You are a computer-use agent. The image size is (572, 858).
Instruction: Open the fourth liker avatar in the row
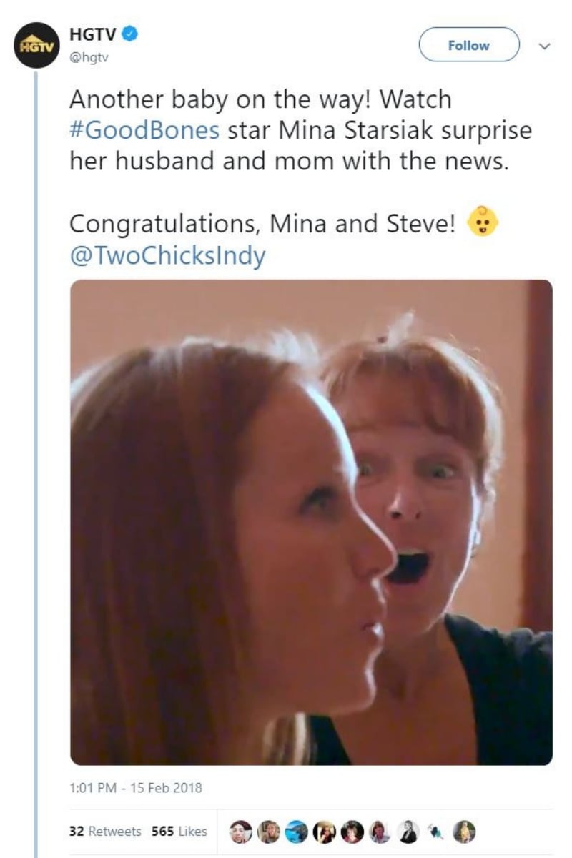pos(325,831)
